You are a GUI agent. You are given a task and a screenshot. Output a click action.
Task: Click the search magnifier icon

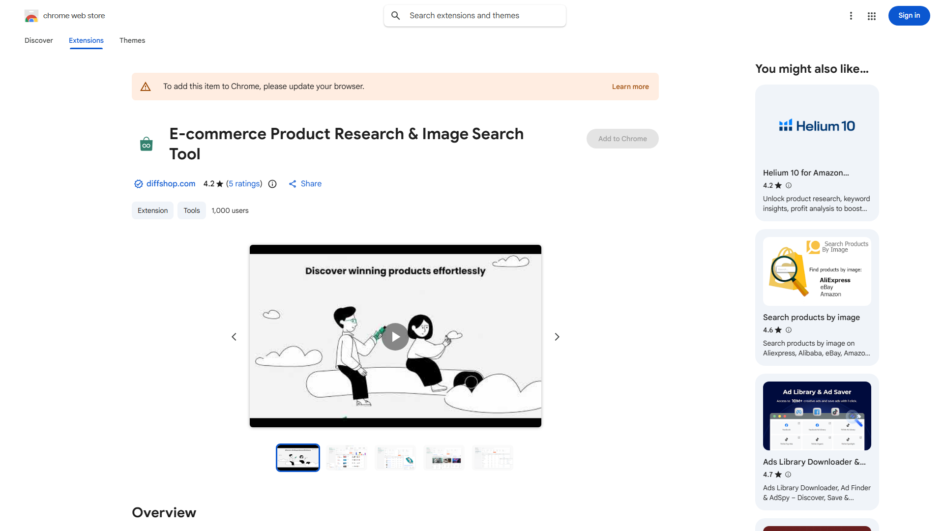396,15
